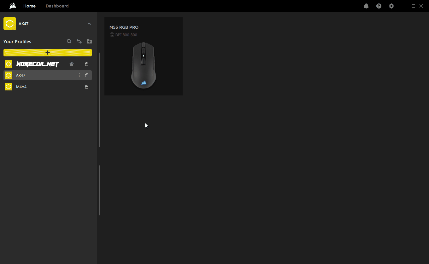Search profiles with magnifier icon
The width and height of the screenshot is (429, 264).
[x=69, y=41]
